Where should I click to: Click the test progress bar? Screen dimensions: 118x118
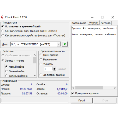point(34,101)
